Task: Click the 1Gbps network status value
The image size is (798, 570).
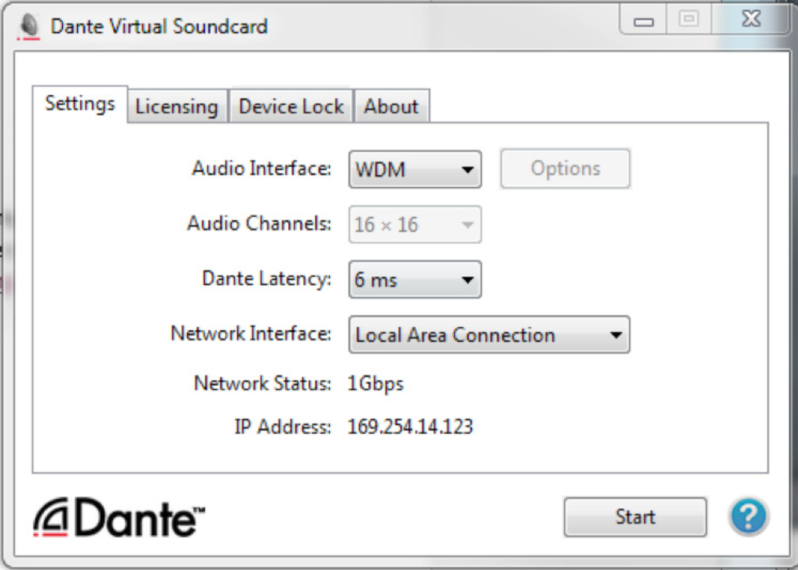Action: [376, 384]
